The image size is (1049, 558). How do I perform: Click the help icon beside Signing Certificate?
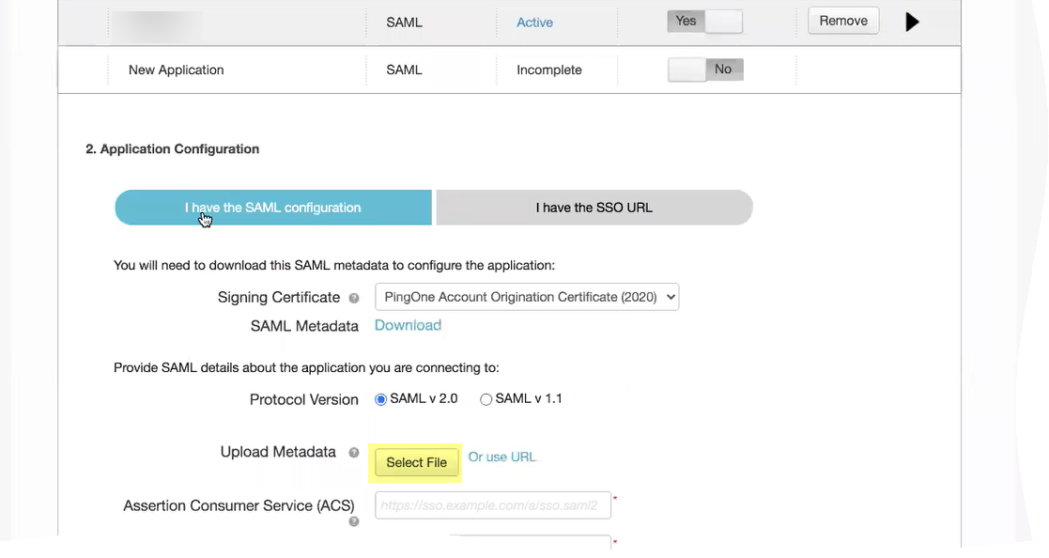pyautogui.click(x=354, y=298)
